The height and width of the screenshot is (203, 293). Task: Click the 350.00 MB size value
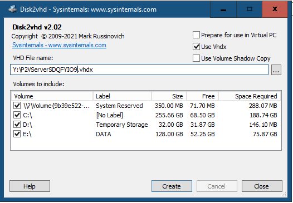[x=169, y=106]
